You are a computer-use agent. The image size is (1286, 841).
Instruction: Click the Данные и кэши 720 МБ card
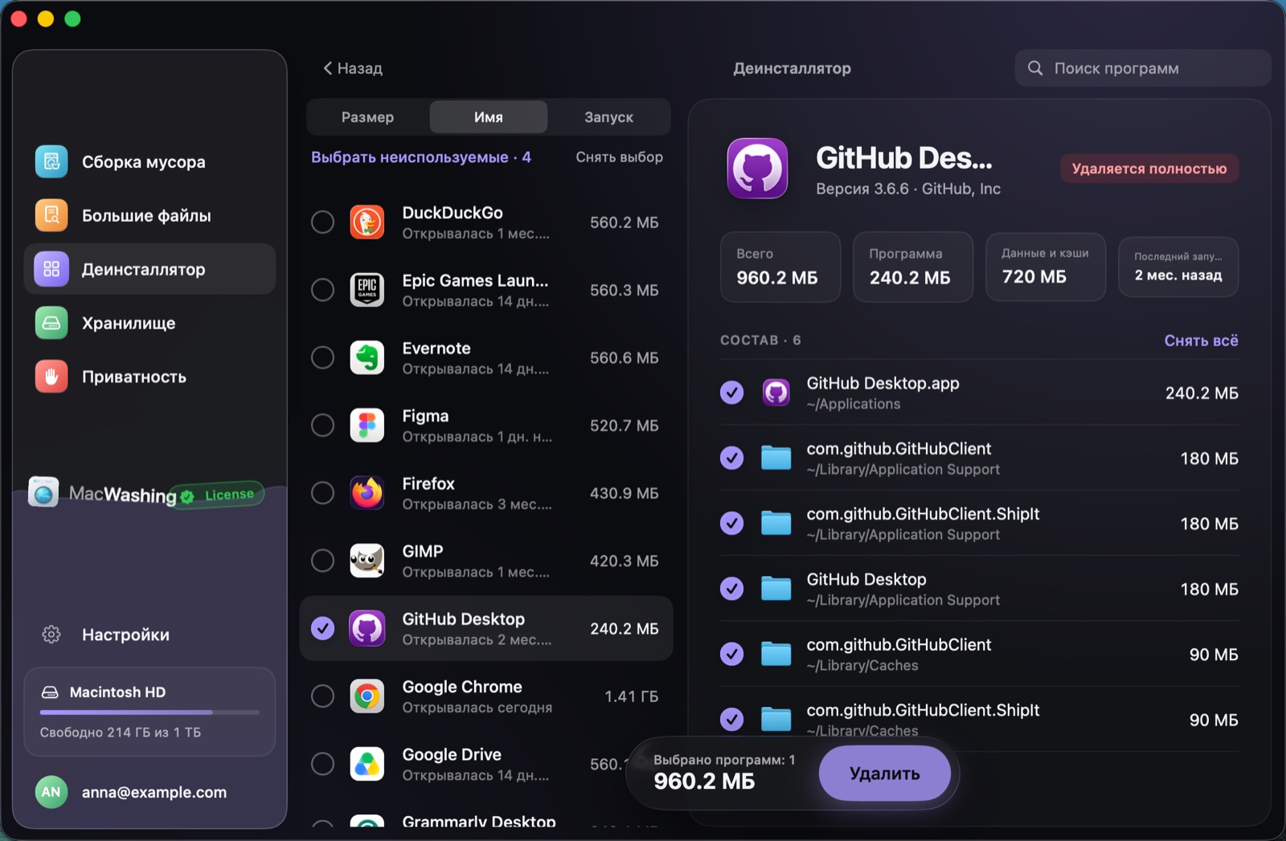click(1046, 267)
